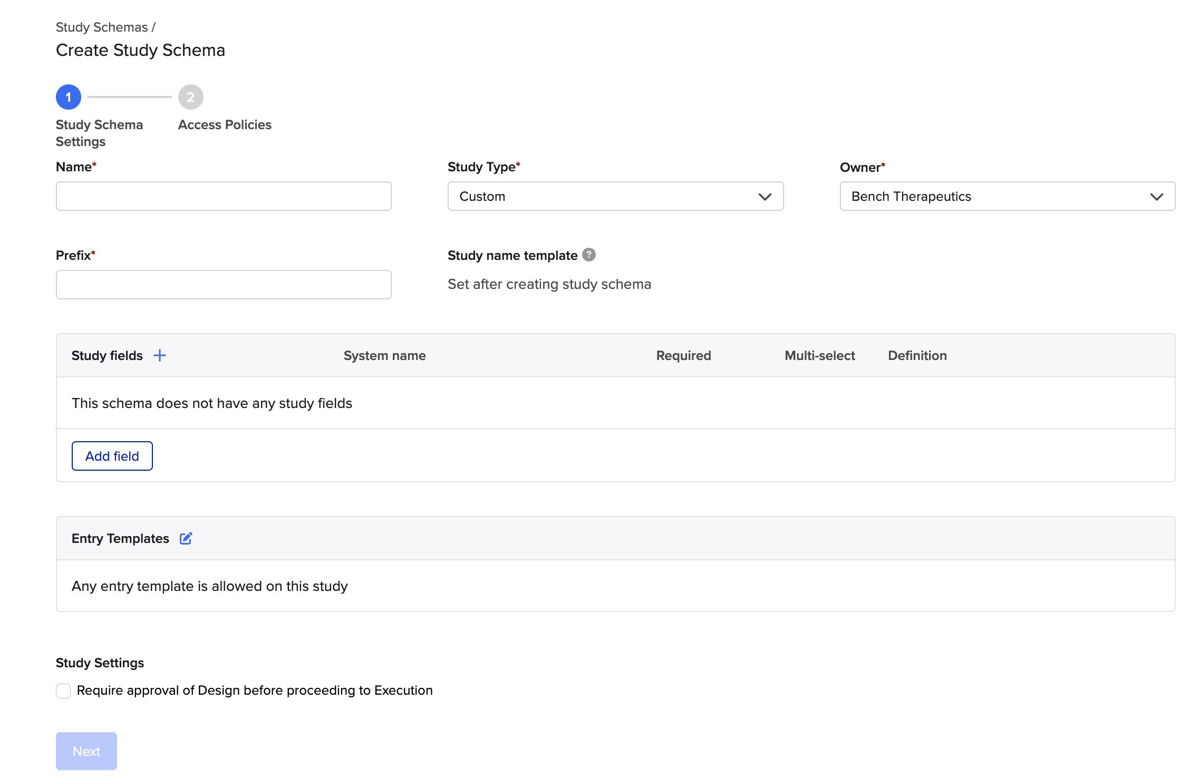The height and width of the screenshot is (778, 1199).
Task: Click the Study name template help icon
Action: (589, 255)
